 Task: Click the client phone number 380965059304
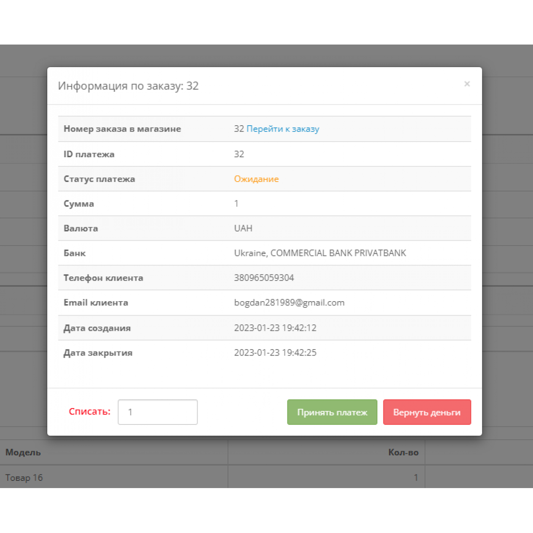point(264,278)
